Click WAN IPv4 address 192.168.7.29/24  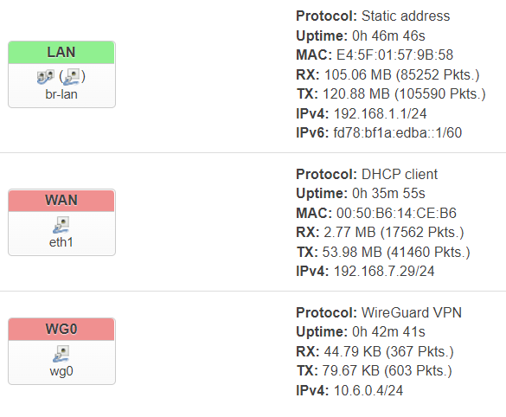pyautogui.click(x=384, y=271)
